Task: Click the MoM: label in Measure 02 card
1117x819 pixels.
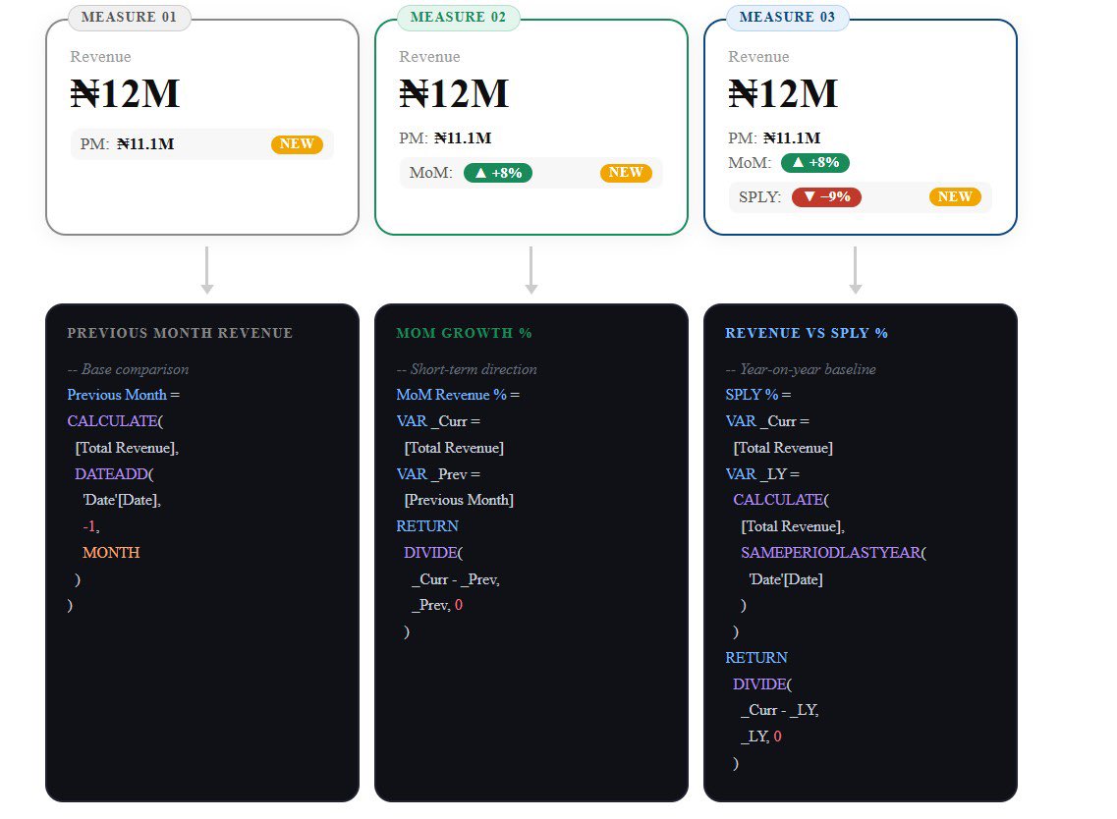Action: [x=431, y=173]
